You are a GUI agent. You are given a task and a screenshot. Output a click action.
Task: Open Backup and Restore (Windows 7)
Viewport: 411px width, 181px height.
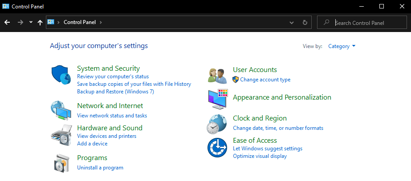pyautogui.click(x=115, y=92)
